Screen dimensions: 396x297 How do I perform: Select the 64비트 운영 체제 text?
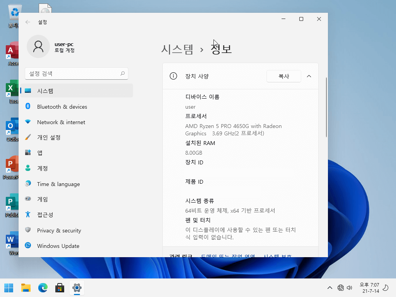tap(230, 211)
